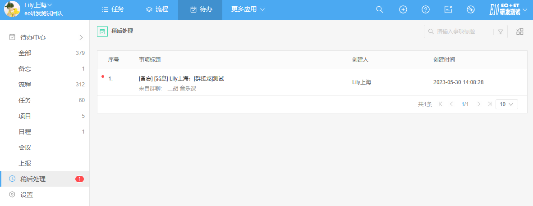The height and width of the screenshot is (206, 533).
Task: Click the note icon in top bar
Action: 448,9
